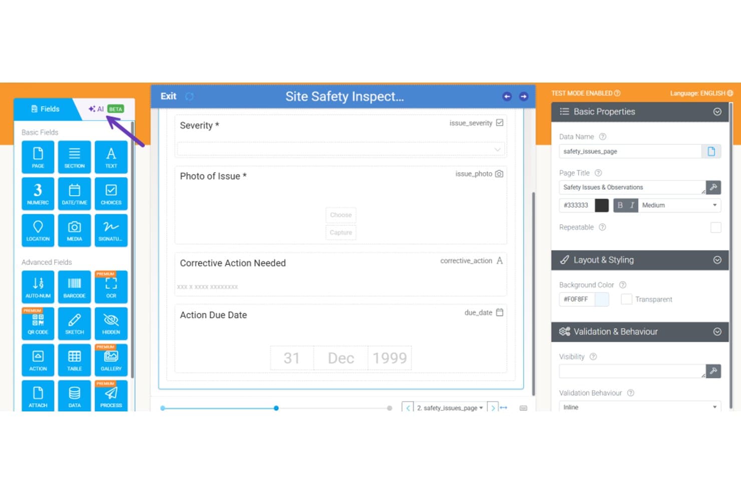Insert a Section field
The image size is (741, 494).
pos(75,157)
